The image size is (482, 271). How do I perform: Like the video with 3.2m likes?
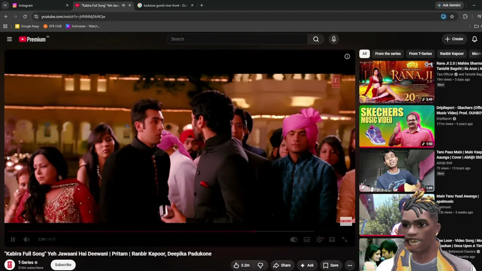point(241,265)
